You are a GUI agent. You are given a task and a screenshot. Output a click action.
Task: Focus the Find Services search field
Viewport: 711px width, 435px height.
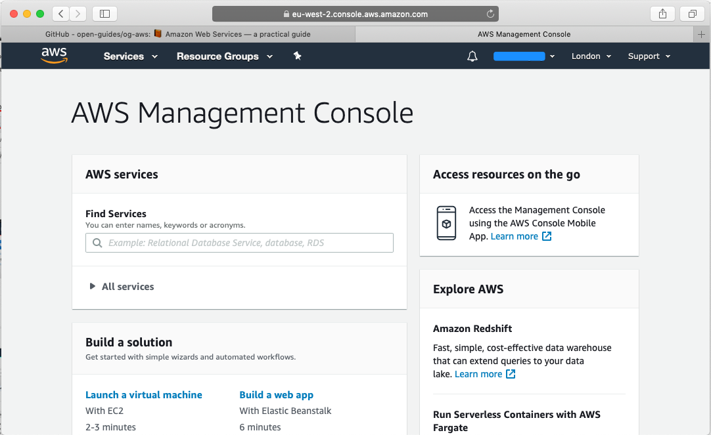239,243
